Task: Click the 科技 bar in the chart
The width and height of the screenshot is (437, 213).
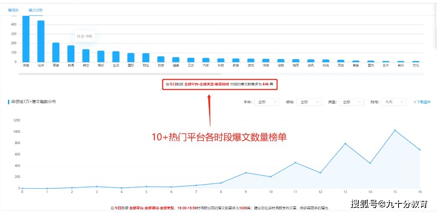Action: 221,60
